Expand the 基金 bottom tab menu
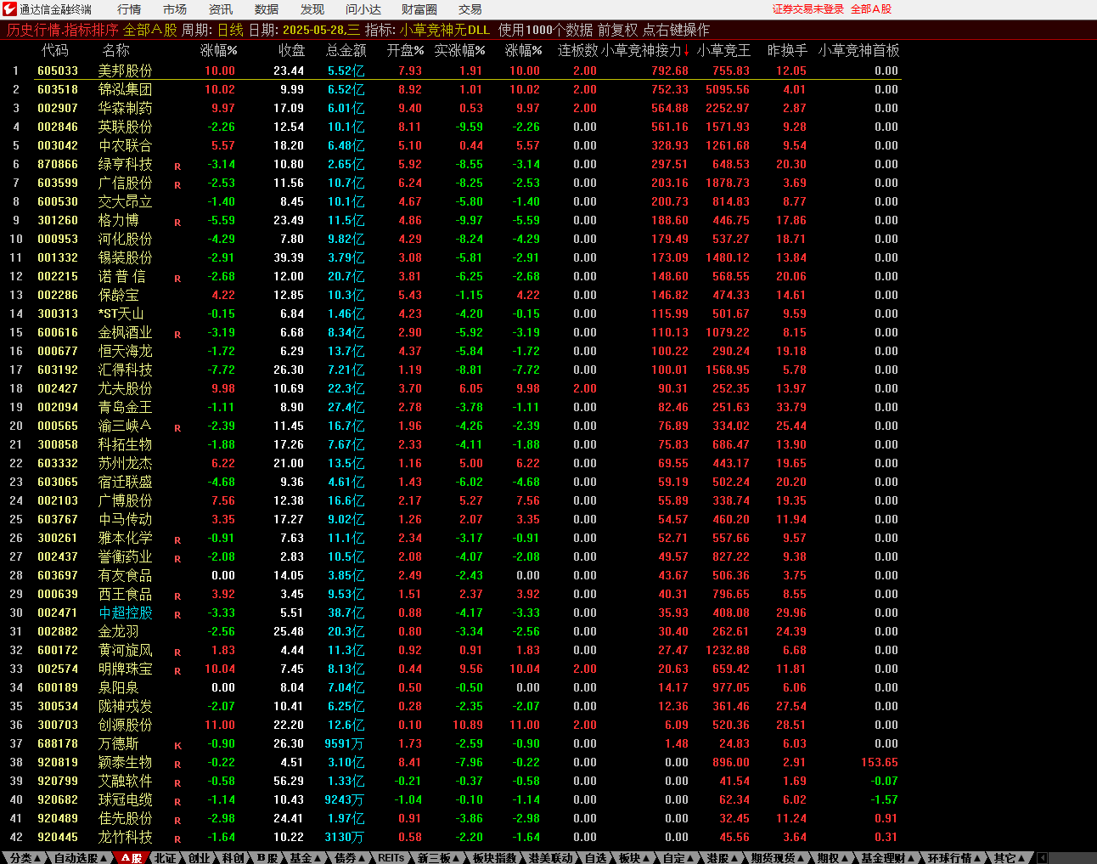This screenshot has width=1097, height=864. (306, 858)
